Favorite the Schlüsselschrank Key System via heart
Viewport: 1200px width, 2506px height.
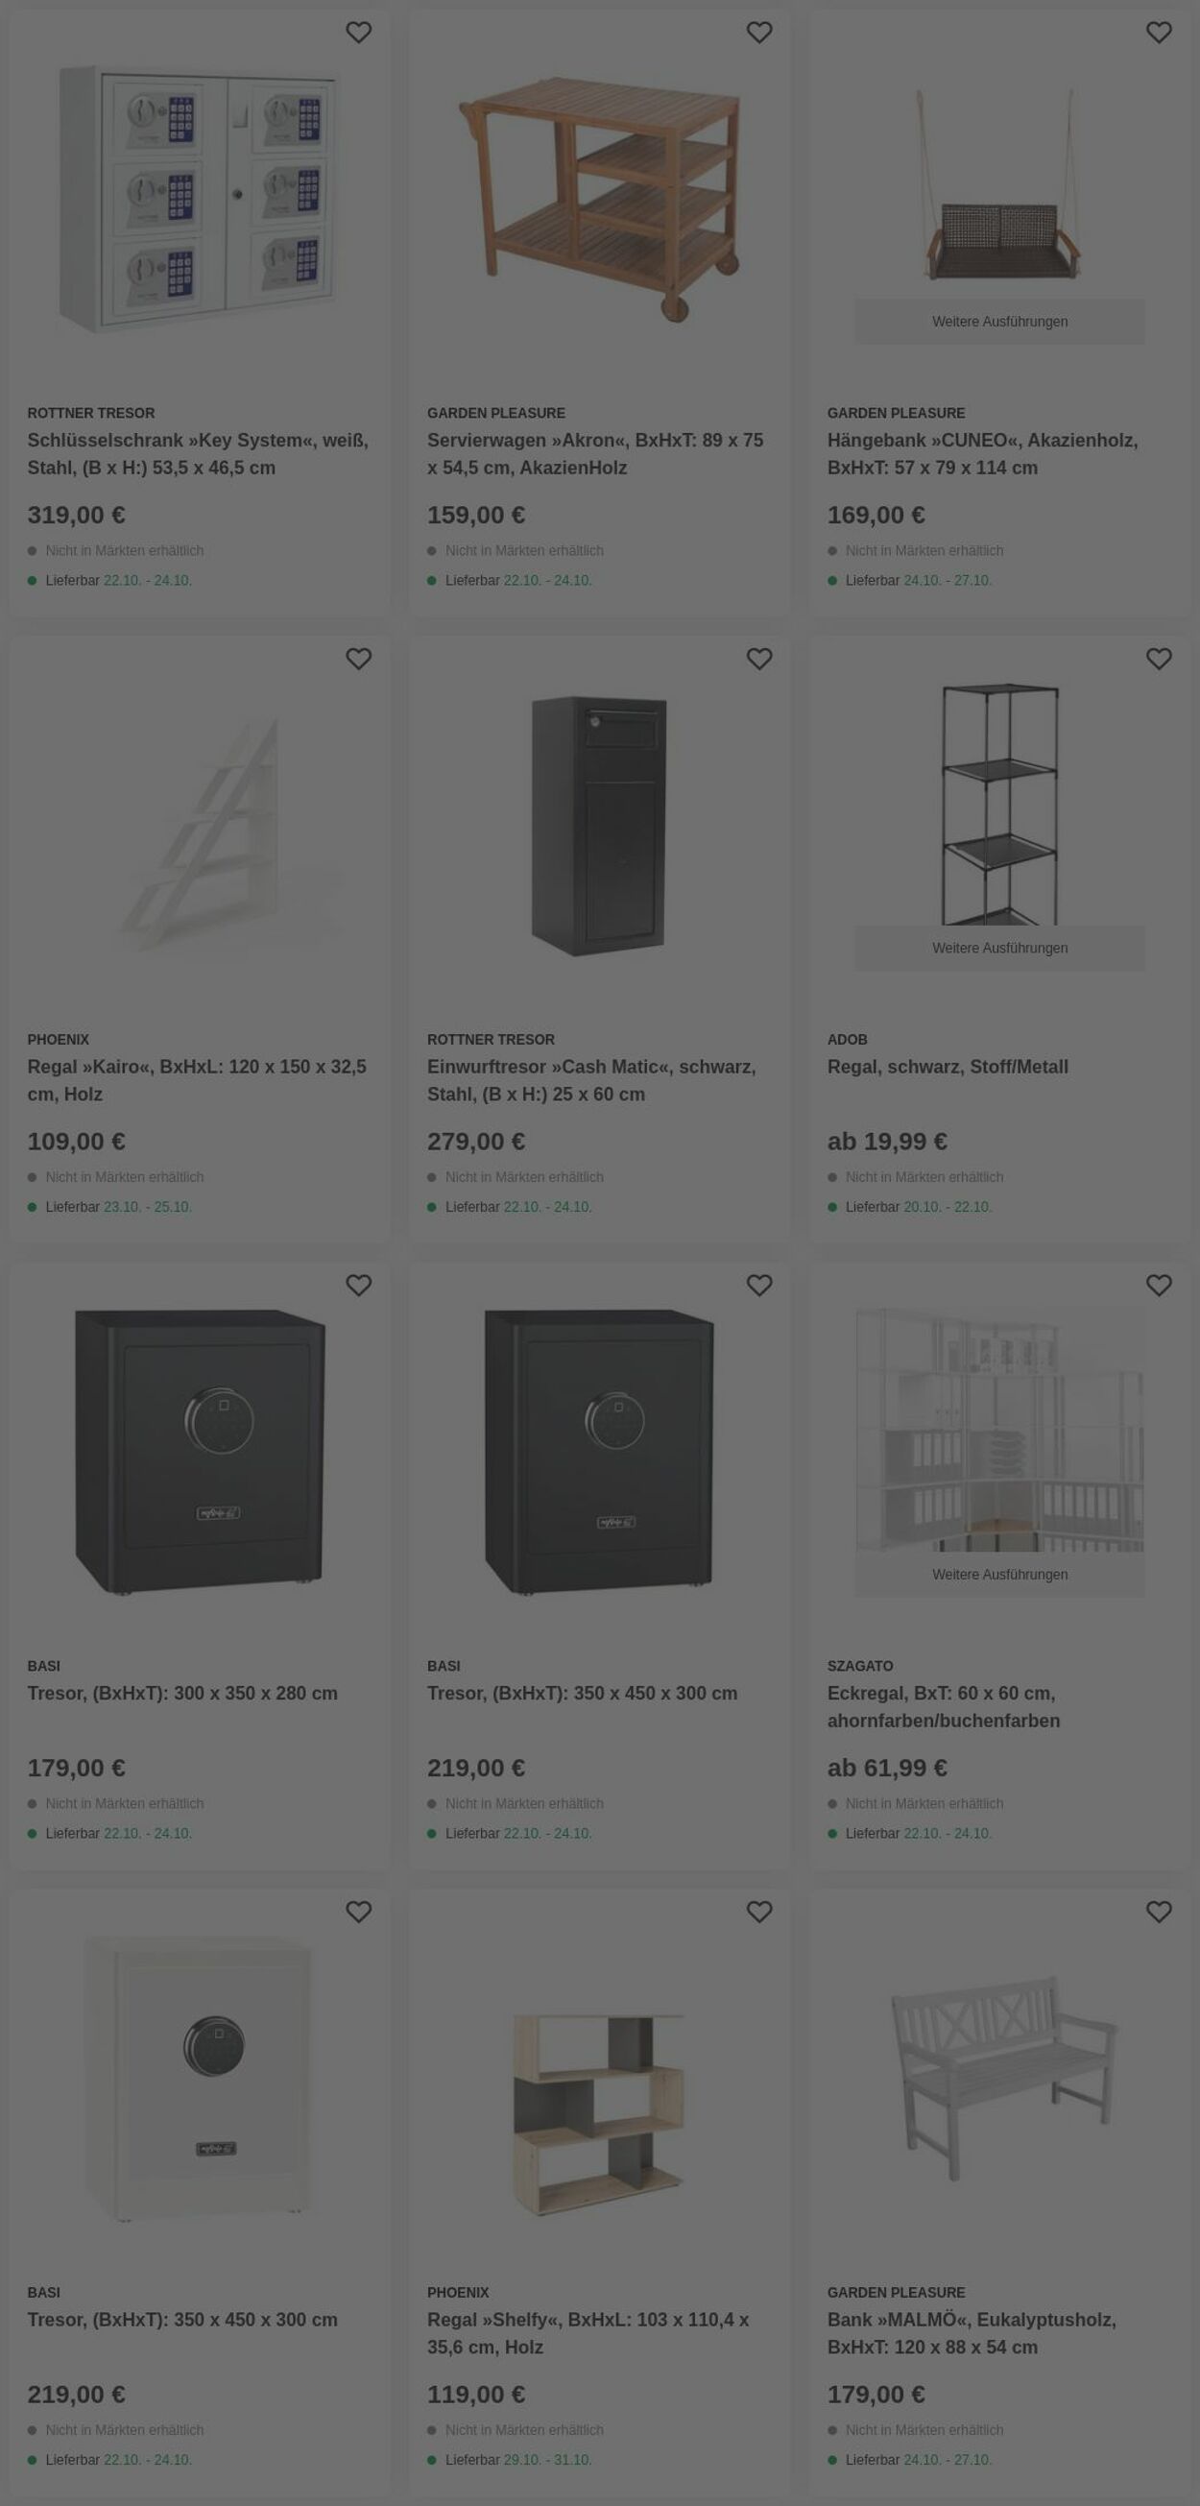[359, 32]
